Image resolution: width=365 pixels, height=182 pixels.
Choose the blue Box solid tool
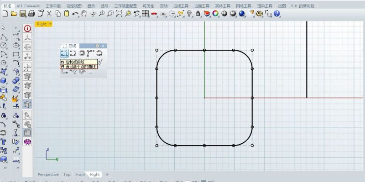pyautogui.click(x=3, y=81)
